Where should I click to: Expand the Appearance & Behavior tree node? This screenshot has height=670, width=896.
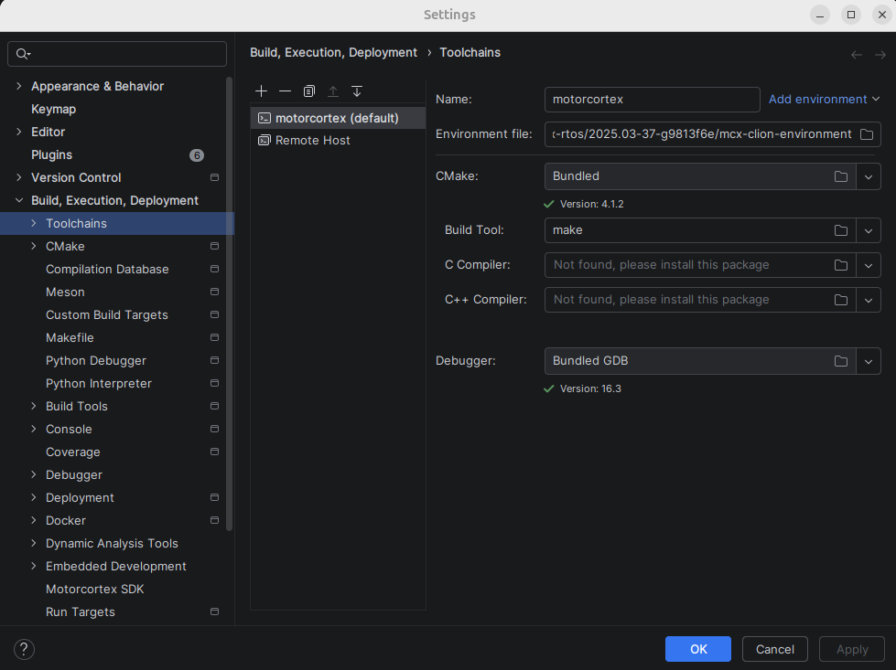tap(19, 86)
